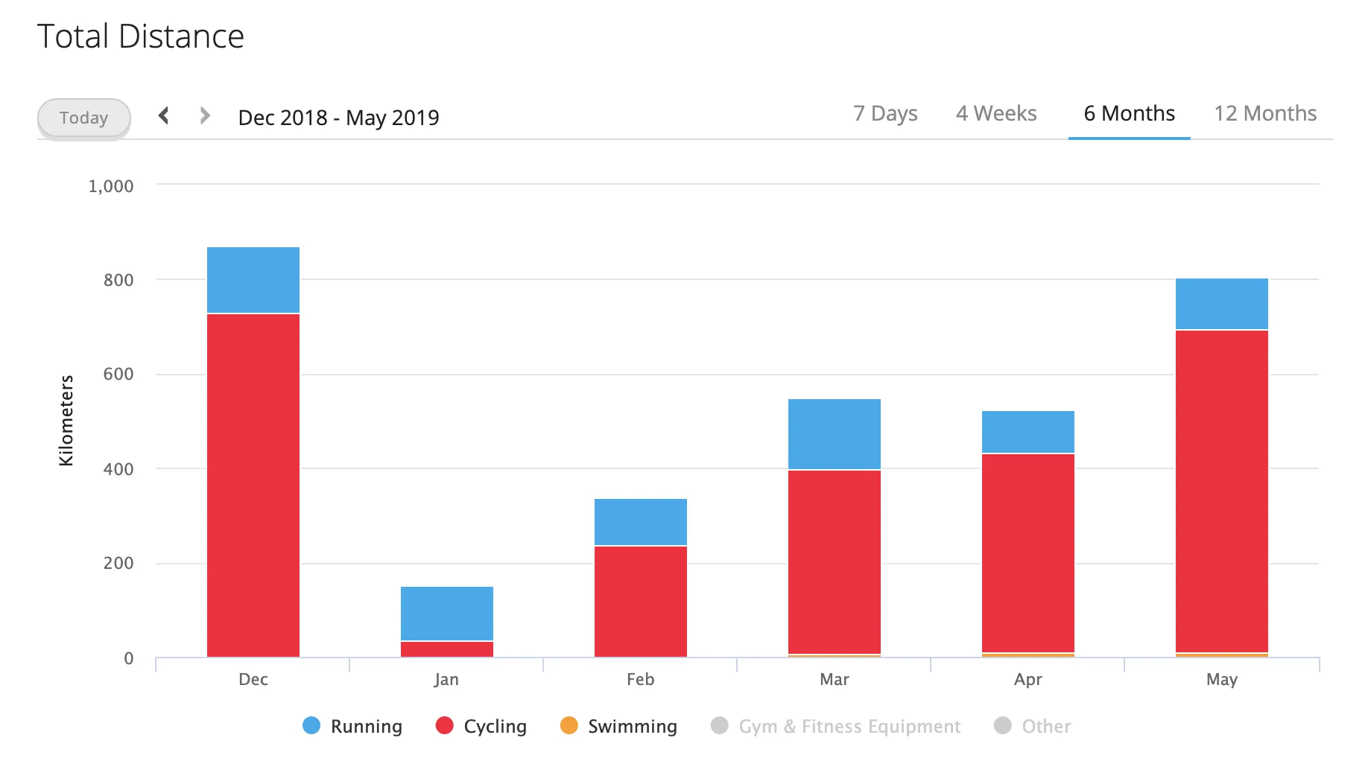Select January's blue running bar segment
1371x764 pixels.
click(447, 613)
